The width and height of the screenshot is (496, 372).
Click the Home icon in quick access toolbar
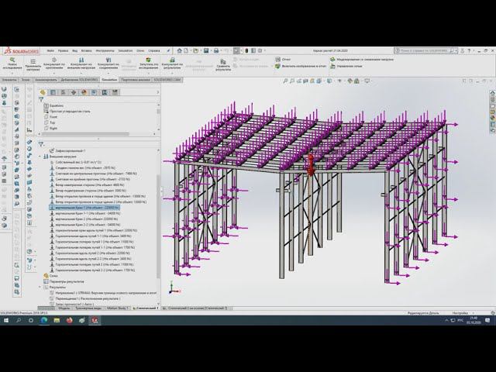pyautogui.click(x=179, y=50)
